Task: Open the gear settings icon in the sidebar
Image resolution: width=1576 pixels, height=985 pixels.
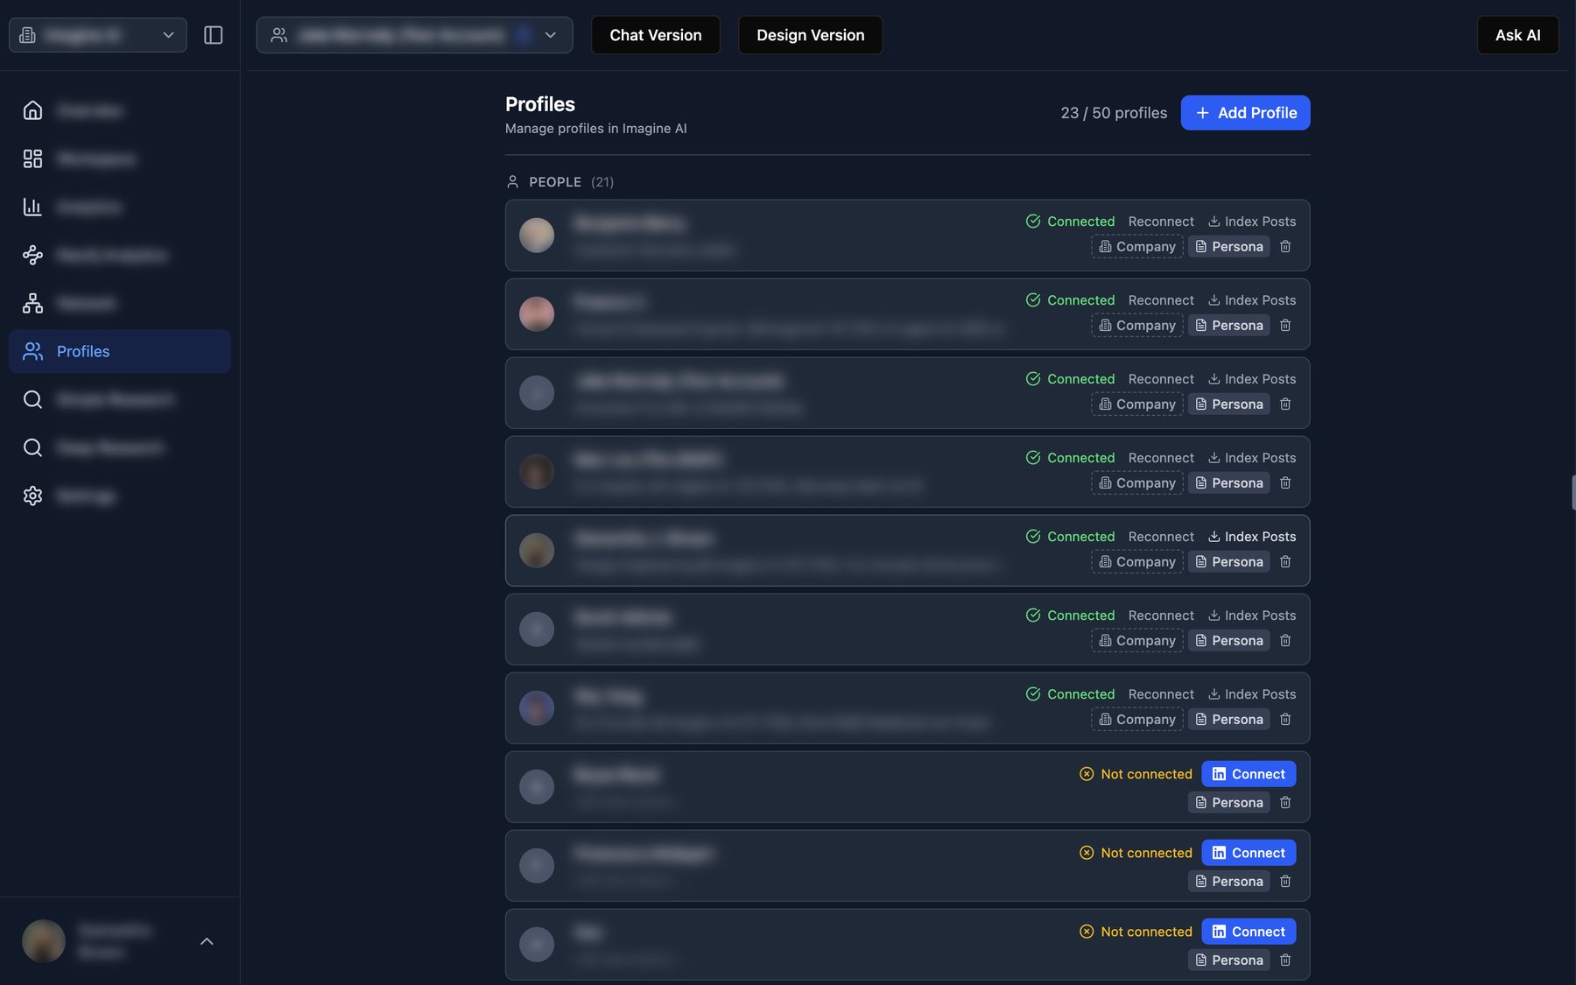Action: [32, 496]
